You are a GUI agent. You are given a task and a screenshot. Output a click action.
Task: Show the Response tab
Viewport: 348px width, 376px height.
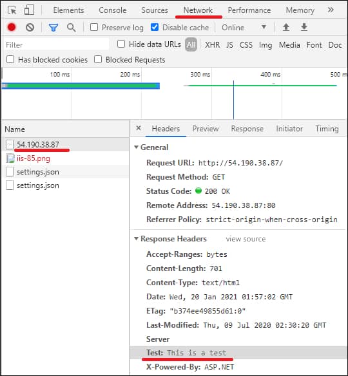[247, 129]
